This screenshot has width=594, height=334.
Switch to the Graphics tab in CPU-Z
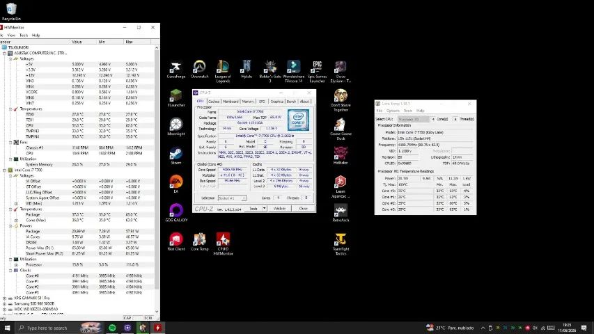[277, 102]
